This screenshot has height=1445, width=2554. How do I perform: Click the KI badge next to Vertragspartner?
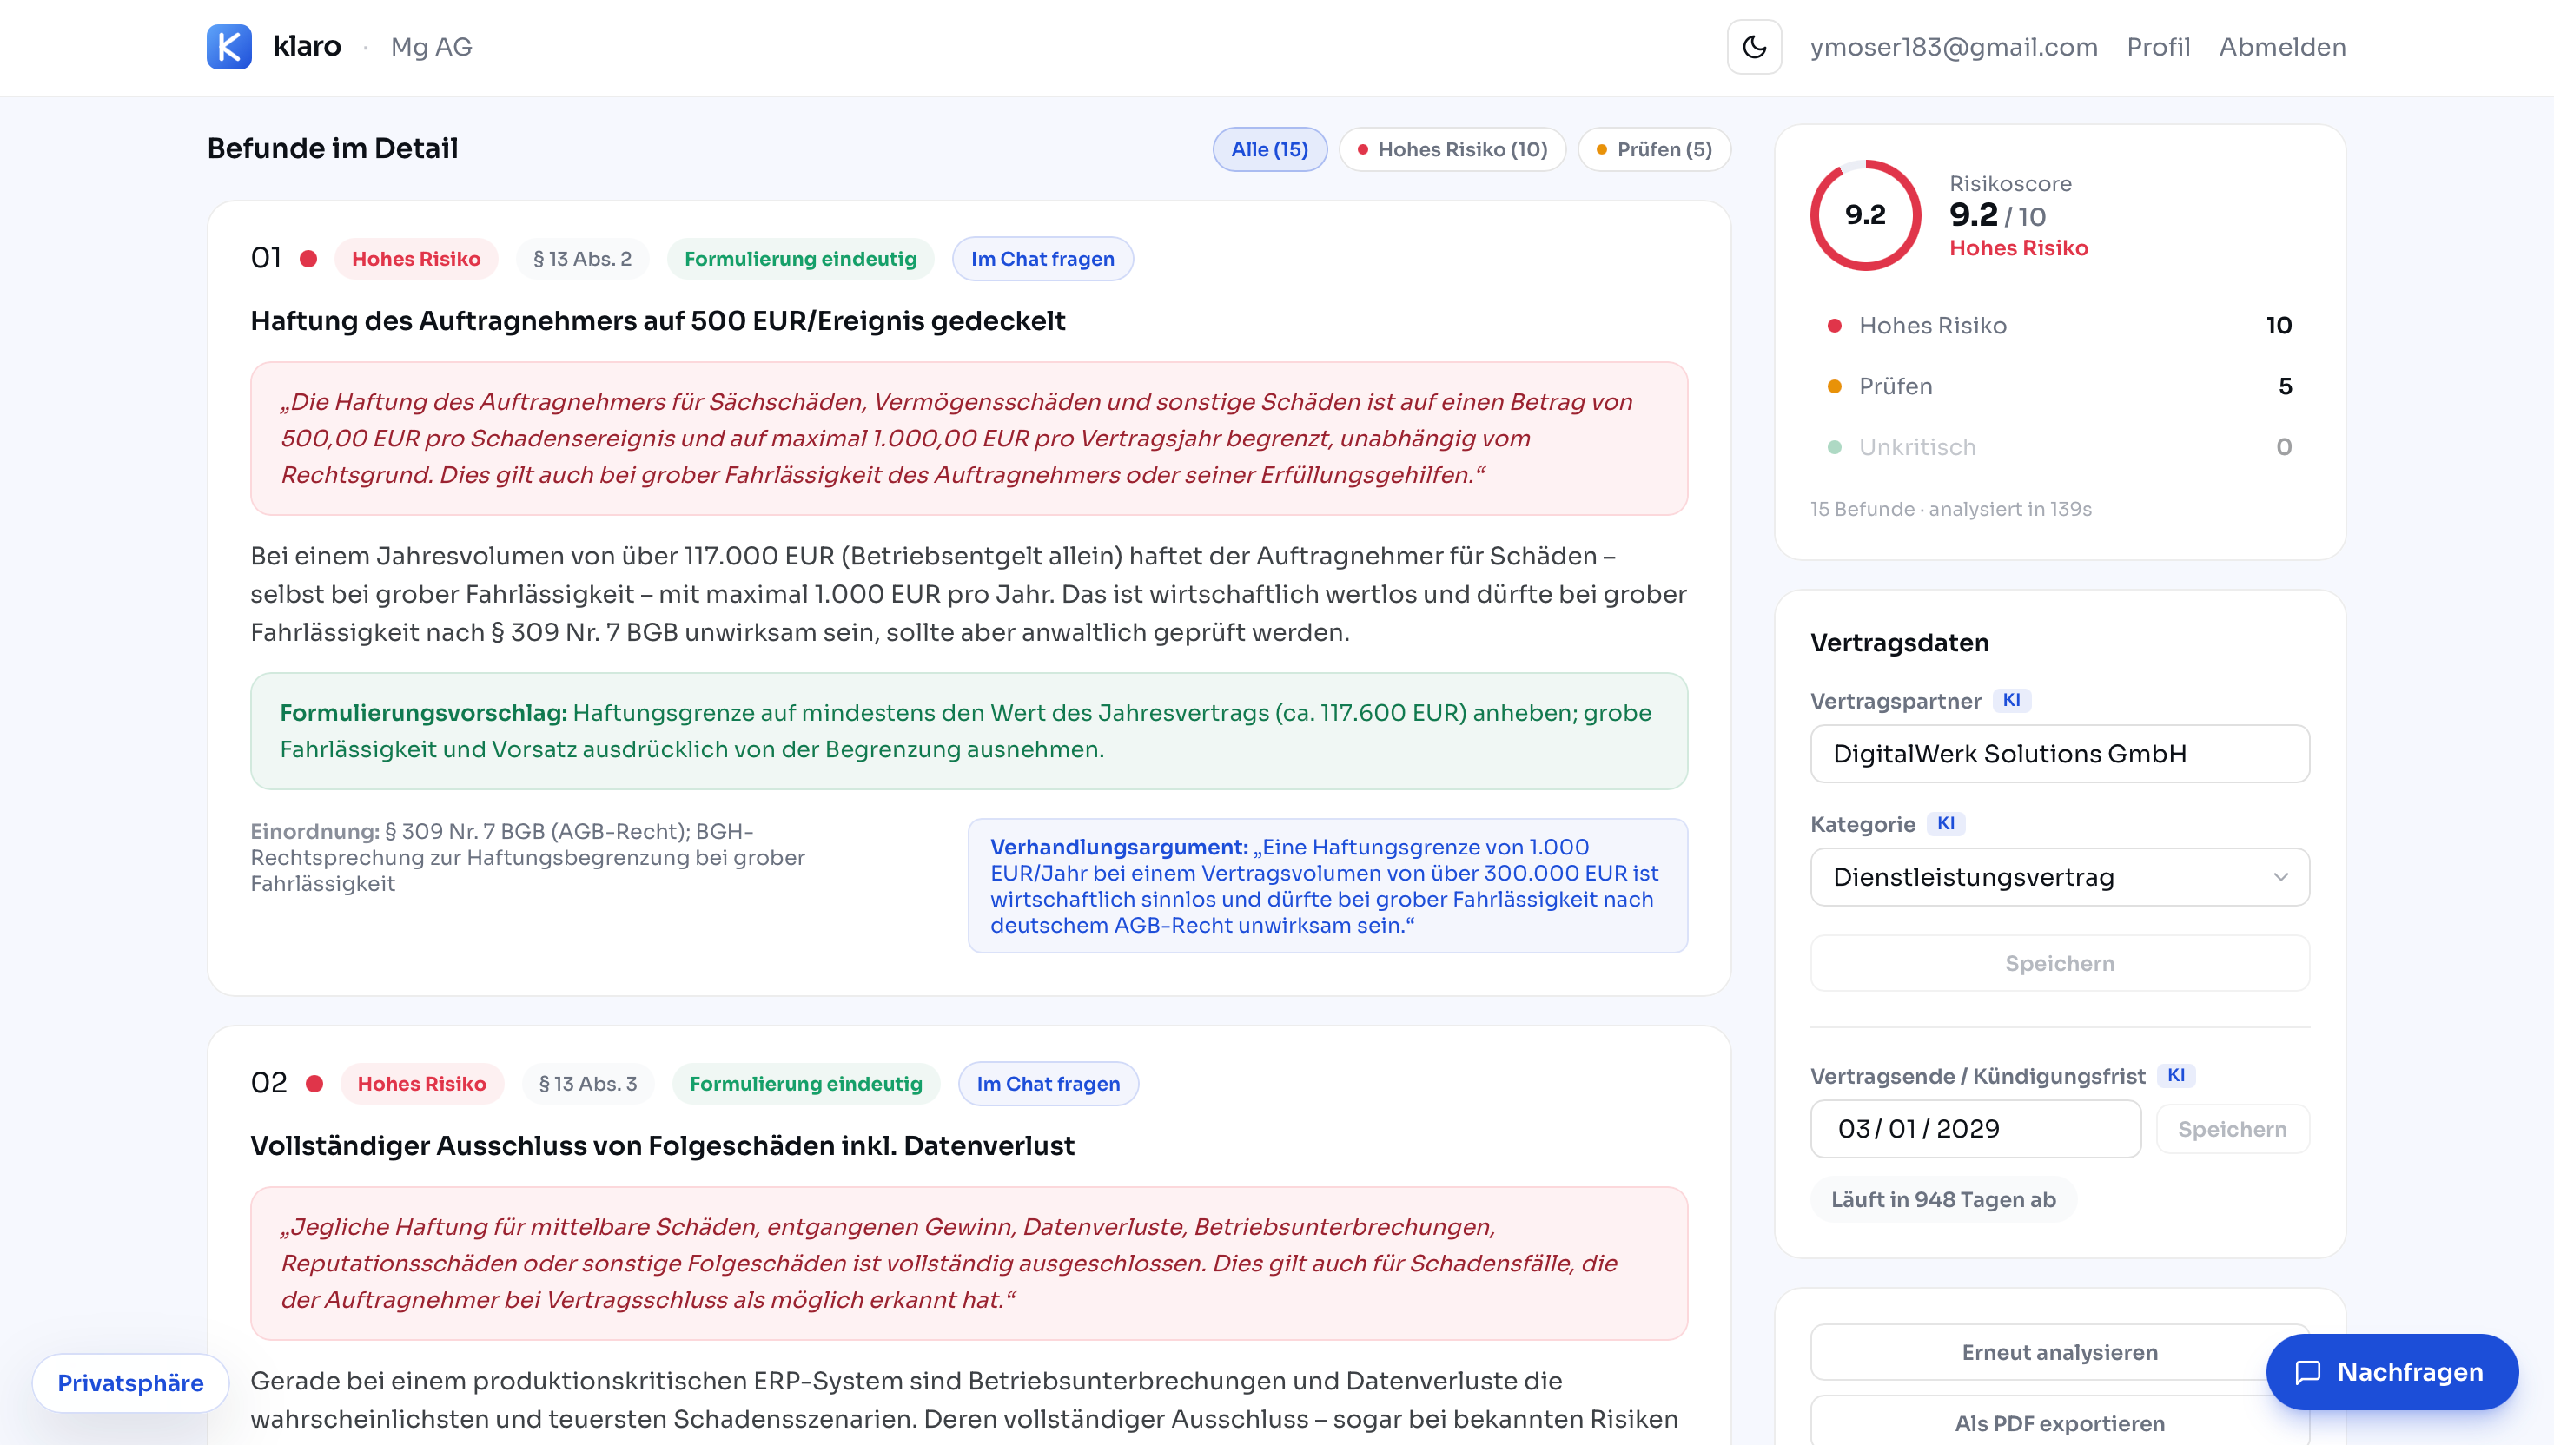click(x=2011, y=701)
